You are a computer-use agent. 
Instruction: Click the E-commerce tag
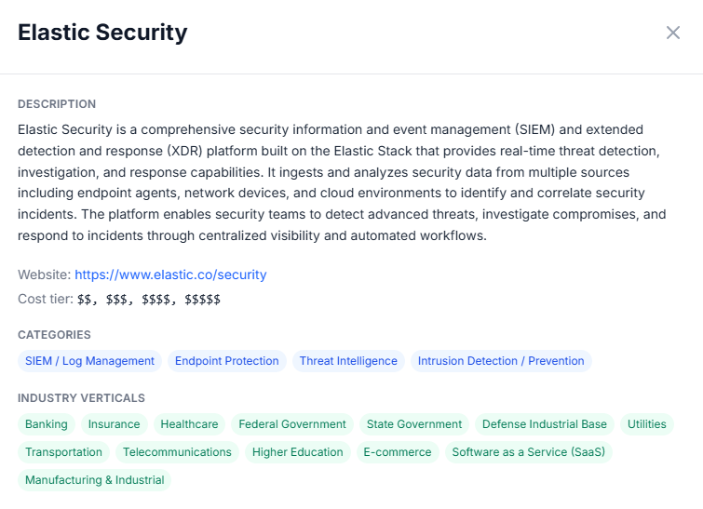[x=398, y=452]
